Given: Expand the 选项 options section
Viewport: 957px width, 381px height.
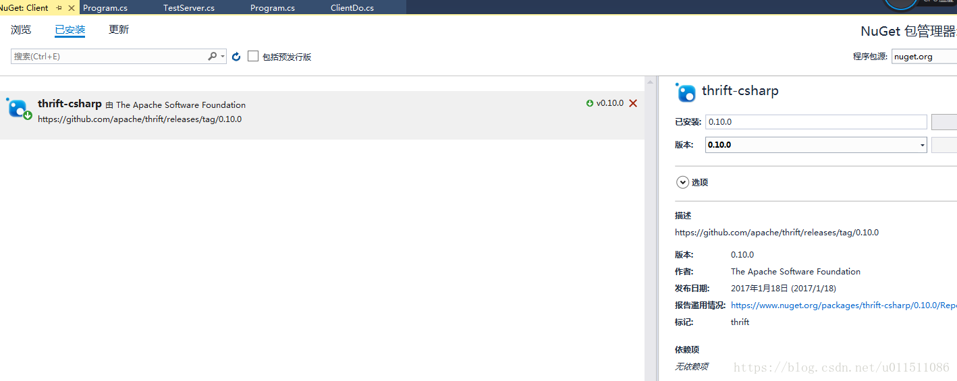Looking at the screenshot, I should tap(683, 182).
